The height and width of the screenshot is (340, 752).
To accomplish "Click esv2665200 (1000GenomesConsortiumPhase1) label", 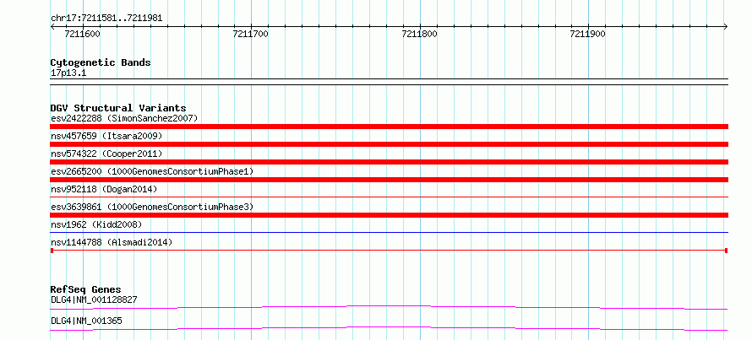I will tap(152, 171).
